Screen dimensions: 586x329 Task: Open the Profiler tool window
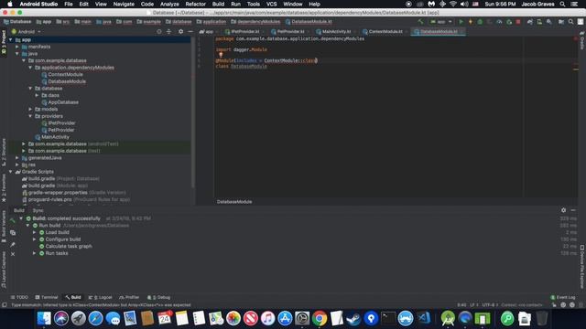tap(129, 297)
